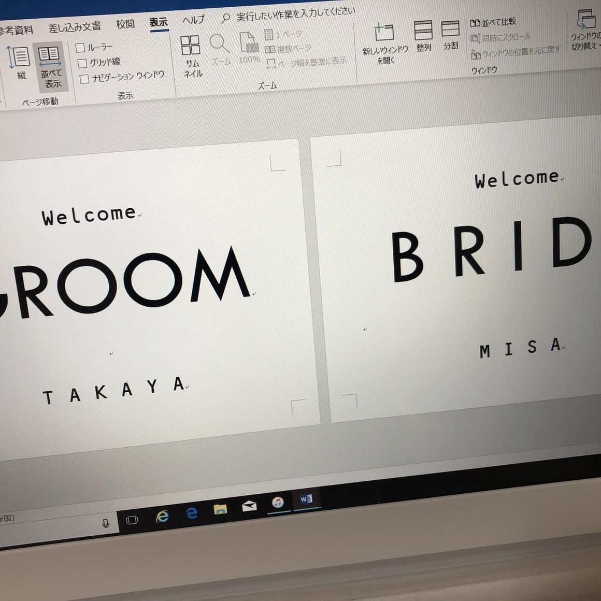Open the Help (ヘルプ) tab
The height and width of the screenshot is (601, 601).
tap(193, 21)
